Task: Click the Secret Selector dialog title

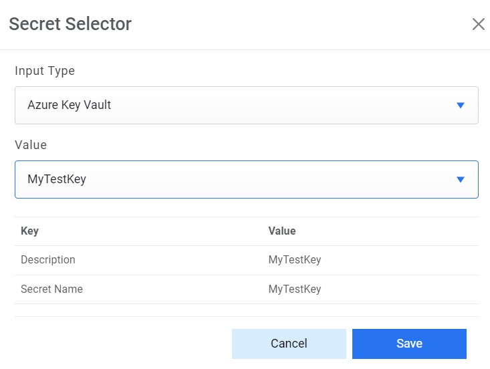Action: tap(70, 24)
